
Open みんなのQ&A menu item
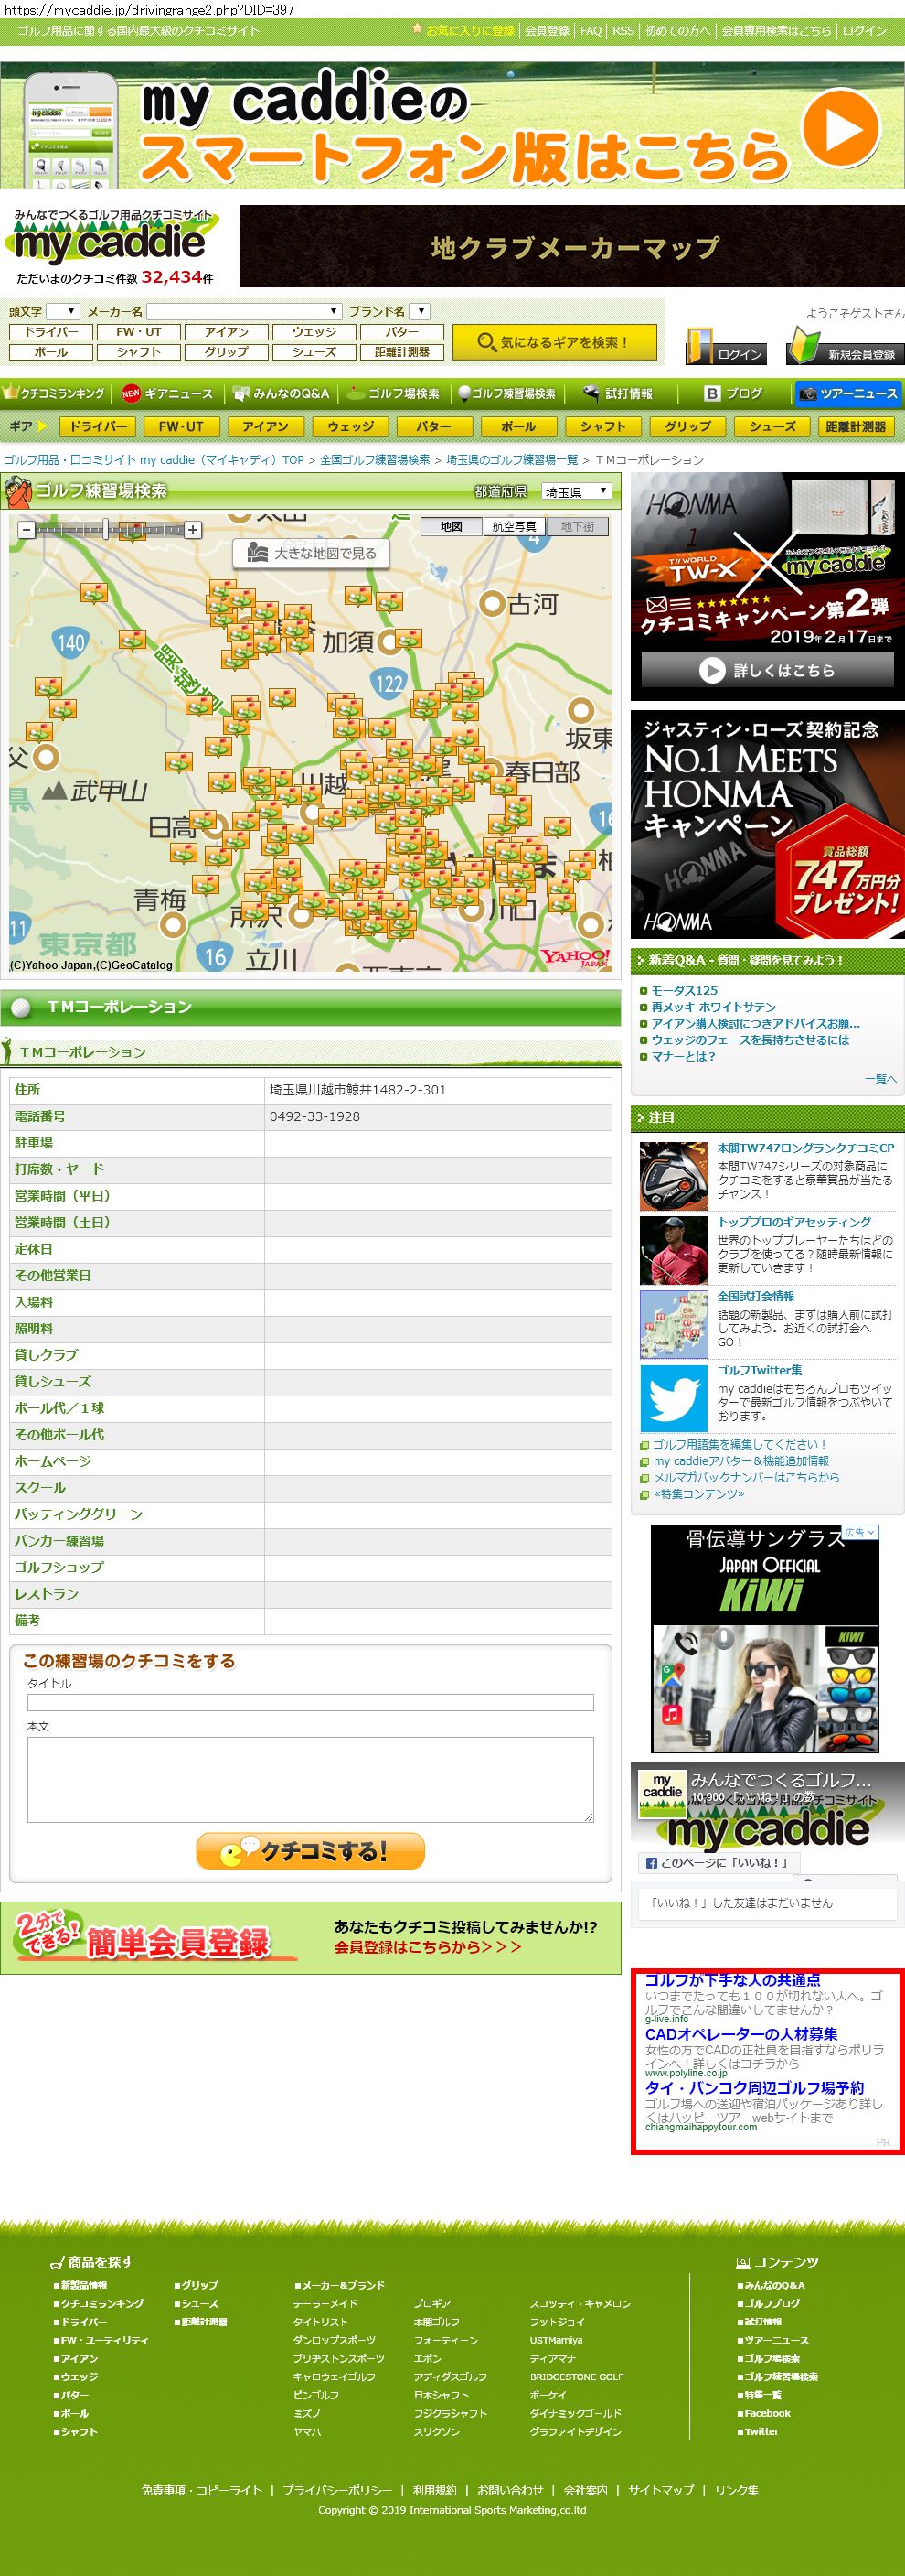tap(281, 393)
